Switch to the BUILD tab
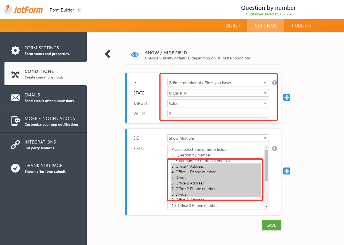344x245 pixels. (233, 26)
